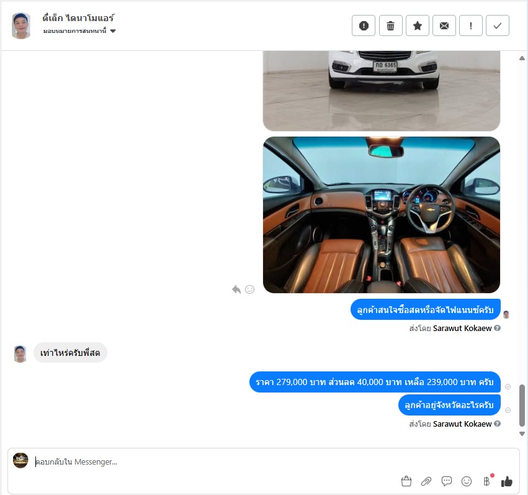Send thumbs up like
528x495 pixels.
pos(507,481)
